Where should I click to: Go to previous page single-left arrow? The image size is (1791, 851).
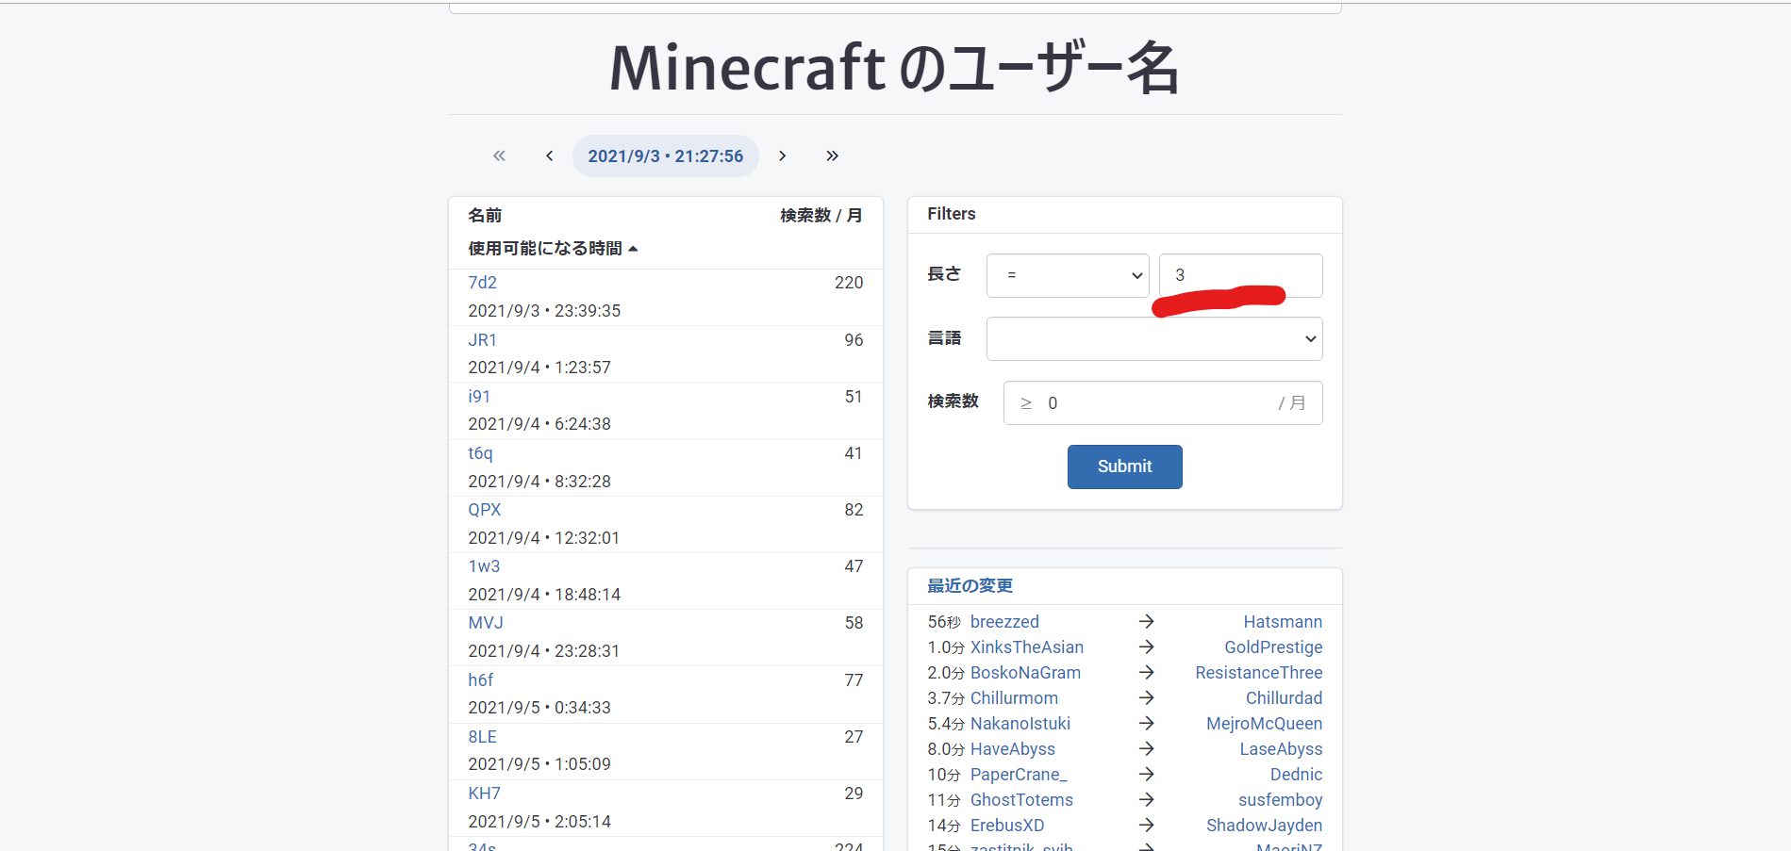(x=549, y=155)
